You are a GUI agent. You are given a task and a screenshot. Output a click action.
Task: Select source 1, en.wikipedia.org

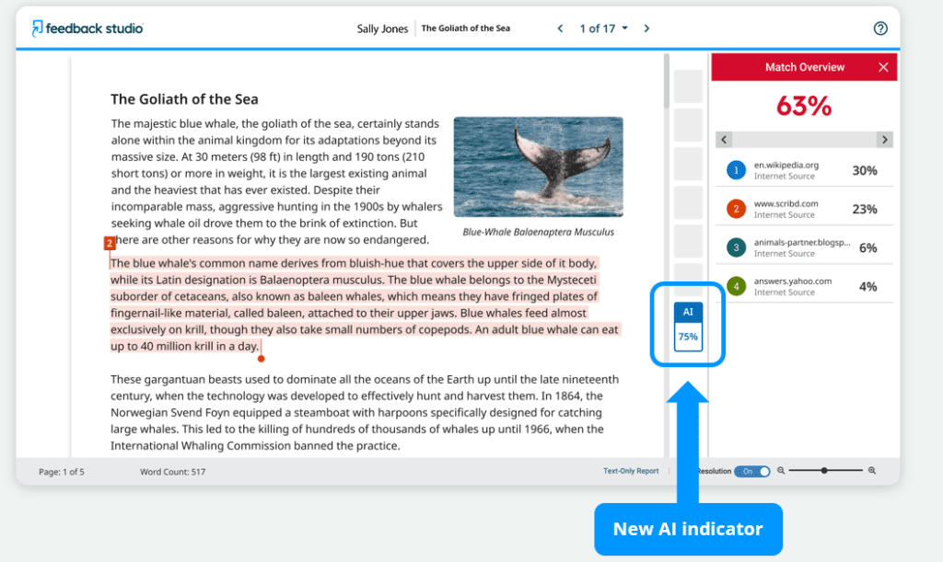tap(801, 170)
